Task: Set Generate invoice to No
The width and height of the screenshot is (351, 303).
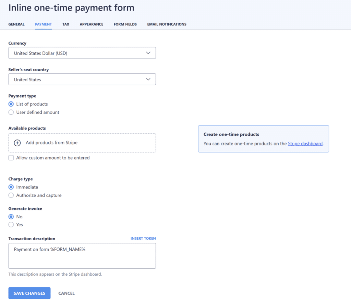Action: point(11,216)
